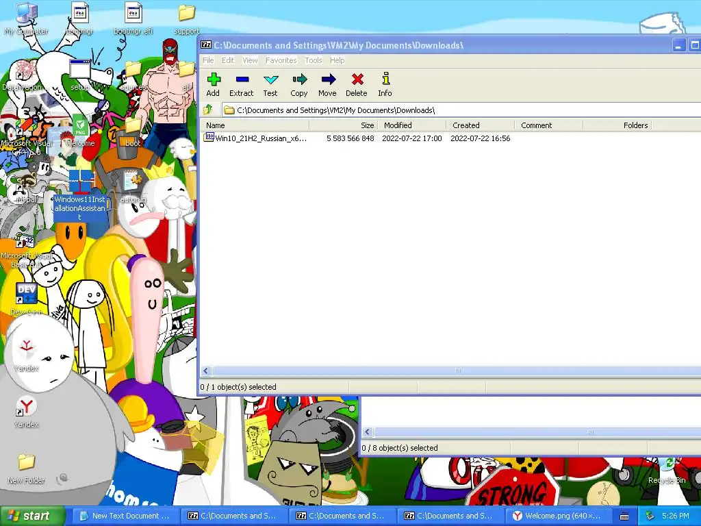Sort the list by Name column
701x526 pixels.
point(255,125)
